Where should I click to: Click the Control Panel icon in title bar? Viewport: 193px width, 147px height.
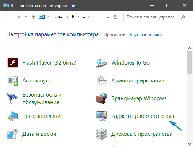pyautogui.click(x=6, y=5)
